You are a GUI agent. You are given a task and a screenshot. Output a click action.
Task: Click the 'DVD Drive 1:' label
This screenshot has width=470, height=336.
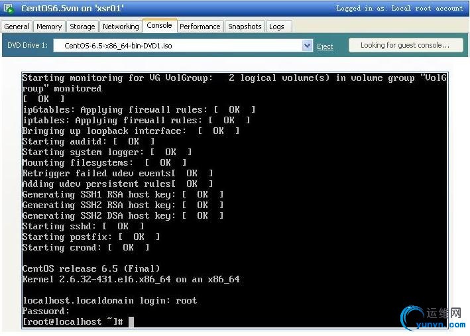pos(27,45)
